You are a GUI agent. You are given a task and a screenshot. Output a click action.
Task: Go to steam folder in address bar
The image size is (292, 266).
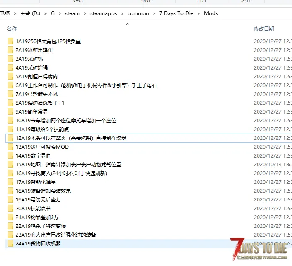click(72, 13)
